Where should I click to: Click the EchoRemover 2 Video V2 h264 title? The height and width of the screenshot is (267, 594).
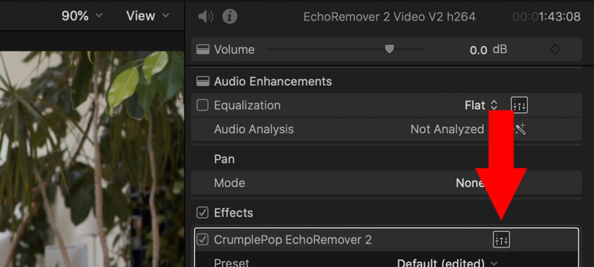pos(389,17)
